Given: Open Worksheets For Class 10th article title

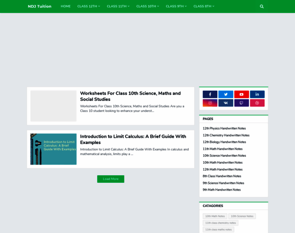Looking at the screenshot, I should [x=130, y=96].
